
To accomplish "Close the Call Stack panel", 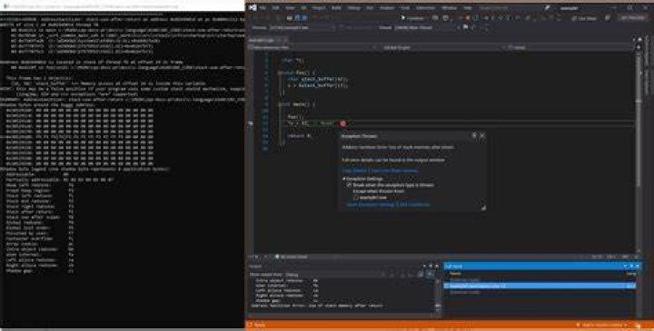I will coord(638,266).
